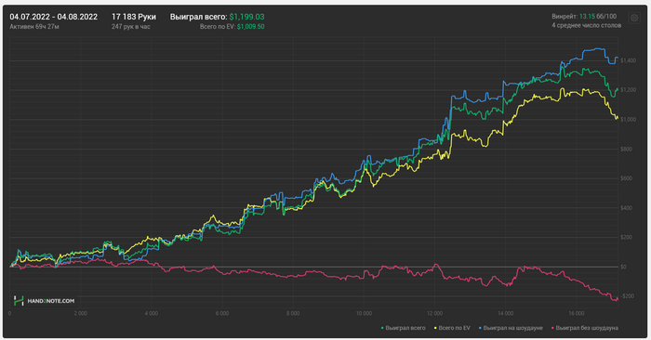Viewport: 651px width, 340px height.
Task: Click the $800 y-axis label
Action: coord(626,149)
